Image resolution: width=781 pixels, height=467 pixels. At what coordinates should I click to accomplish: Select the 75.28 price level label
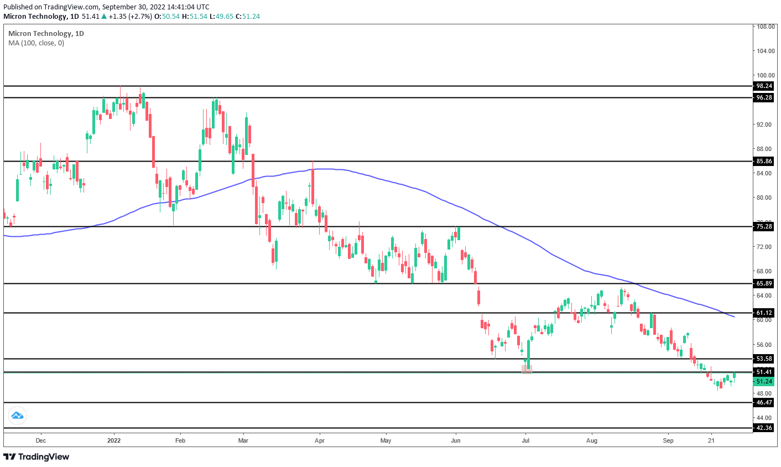pos(764,226)
